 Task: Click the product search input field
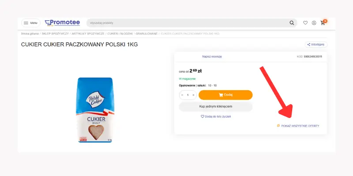[x=185, y=23]
